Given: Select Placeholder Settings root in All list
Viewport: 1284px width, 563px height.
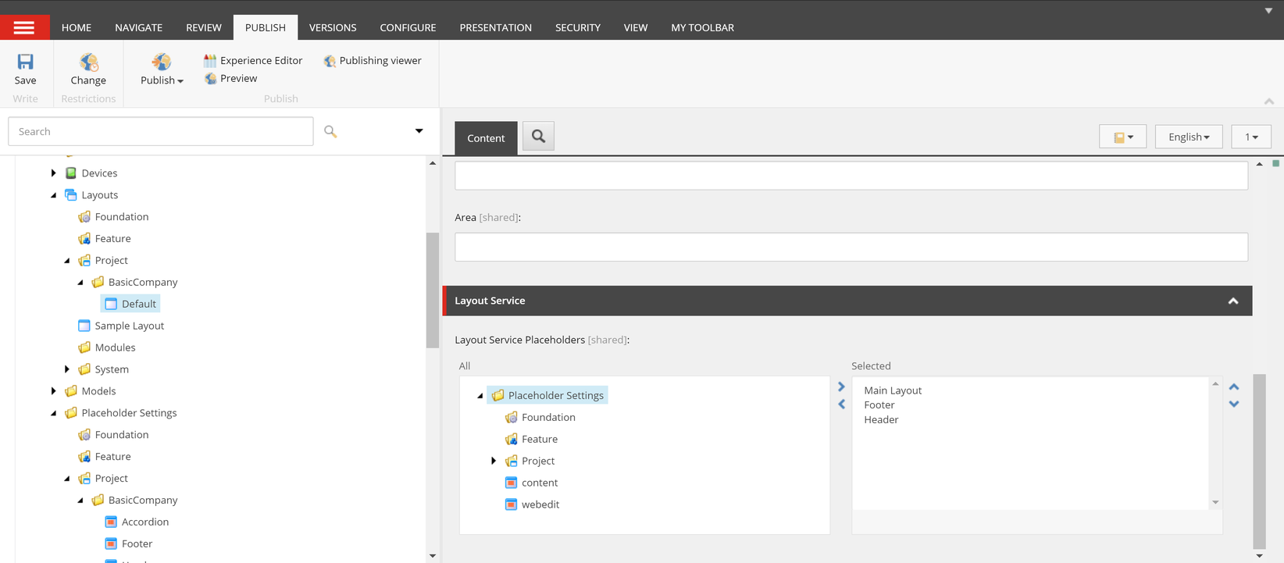Looking at the screenshot, I should point(547,395).
